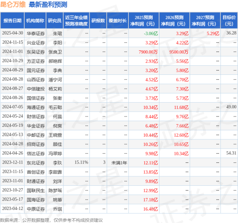Click the 昆仑万维 stock name in title
This screenshot has height=223, width=238.
pos(13,5)
